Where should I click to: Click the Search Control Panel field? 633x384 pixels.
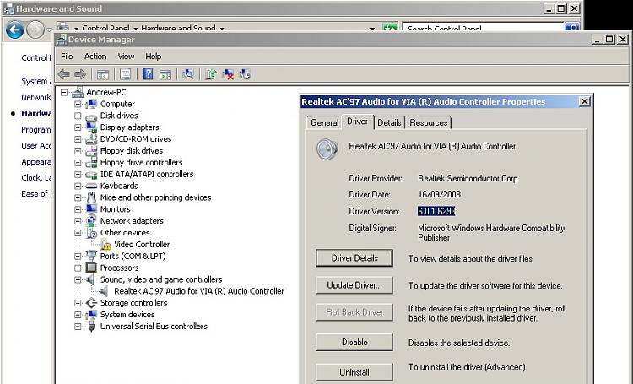point(483,28)
